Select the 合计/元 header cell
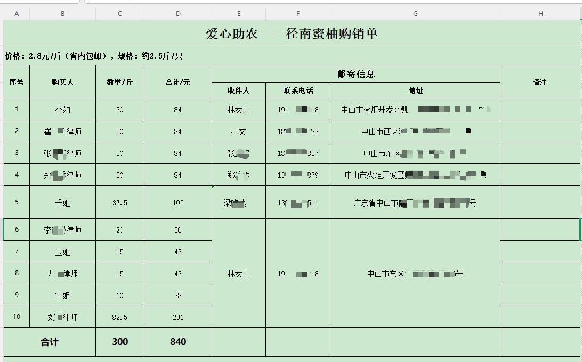 pos(178,82)
